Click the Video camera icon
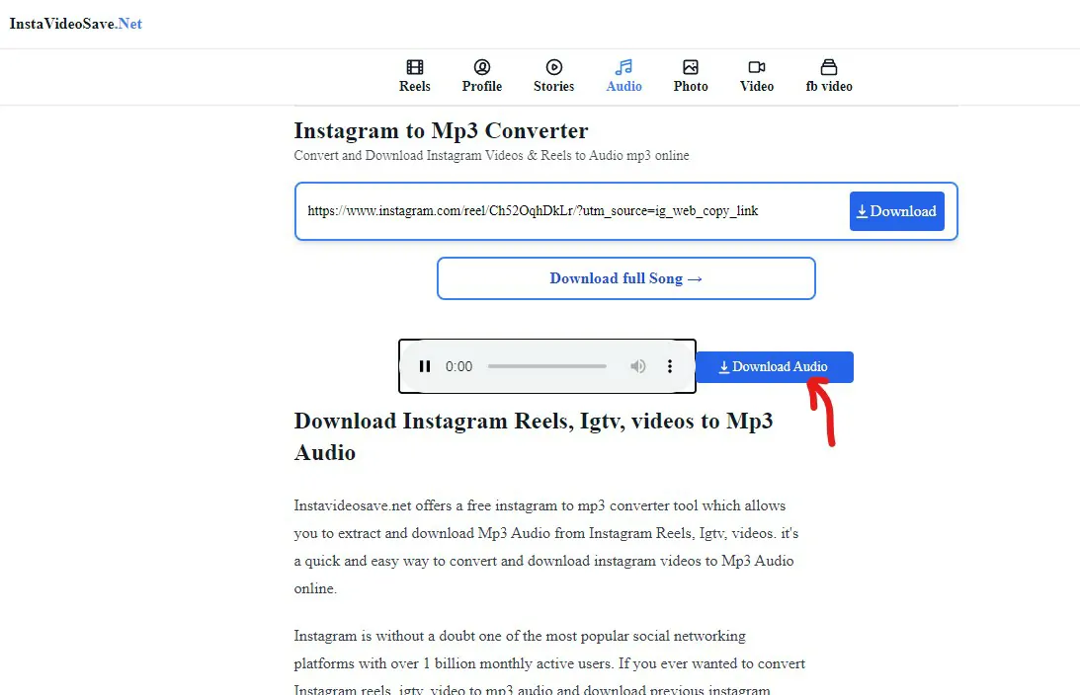Screen dimensions: 1080x695 tap(757, 67)
